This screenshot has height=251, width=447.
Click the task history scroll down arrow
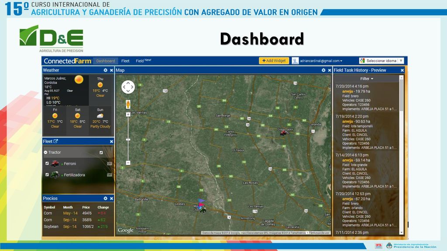[x=402, y=233]
